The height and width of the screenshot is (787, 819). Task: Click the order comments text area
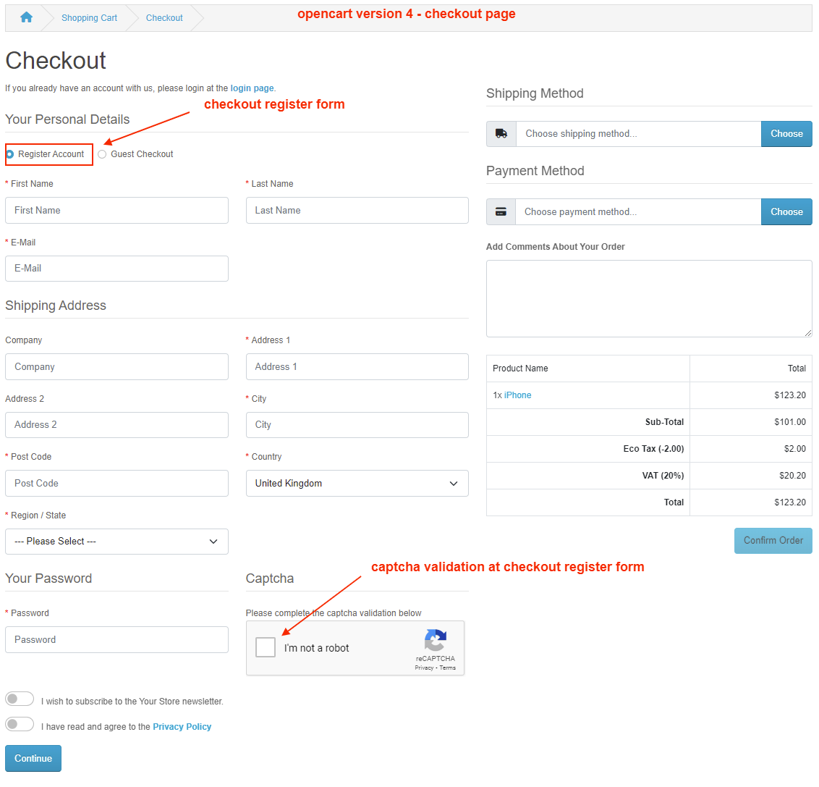pyautogui.click(x=648, y=298)
